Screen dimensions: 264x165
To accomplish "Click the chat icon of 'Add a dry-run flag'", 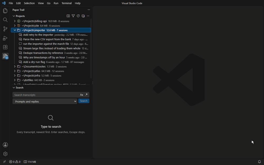I will tap(20, 62).
